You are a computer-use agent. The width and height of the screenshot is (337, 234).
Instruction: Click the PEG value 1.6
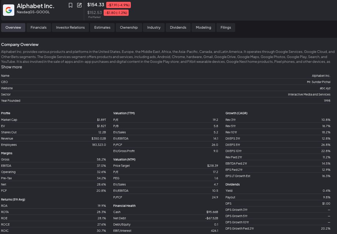pos(216,178)
